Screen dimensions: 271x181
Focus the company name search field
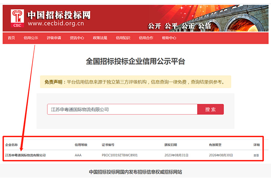[122, 109]
